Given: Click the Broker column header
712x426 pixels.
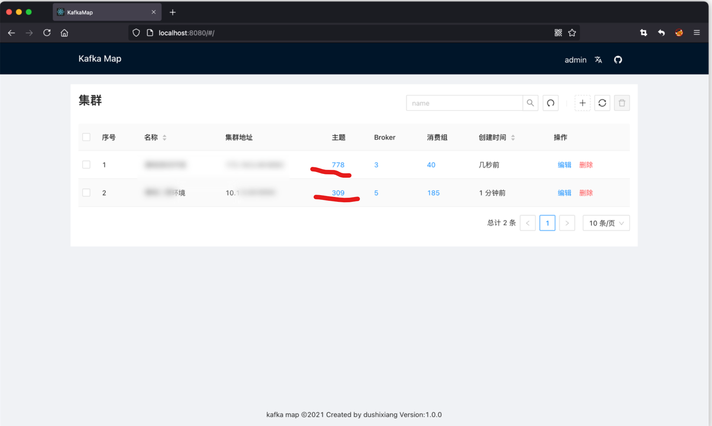Looking at the screenshot, I should [x=385, y=137].
